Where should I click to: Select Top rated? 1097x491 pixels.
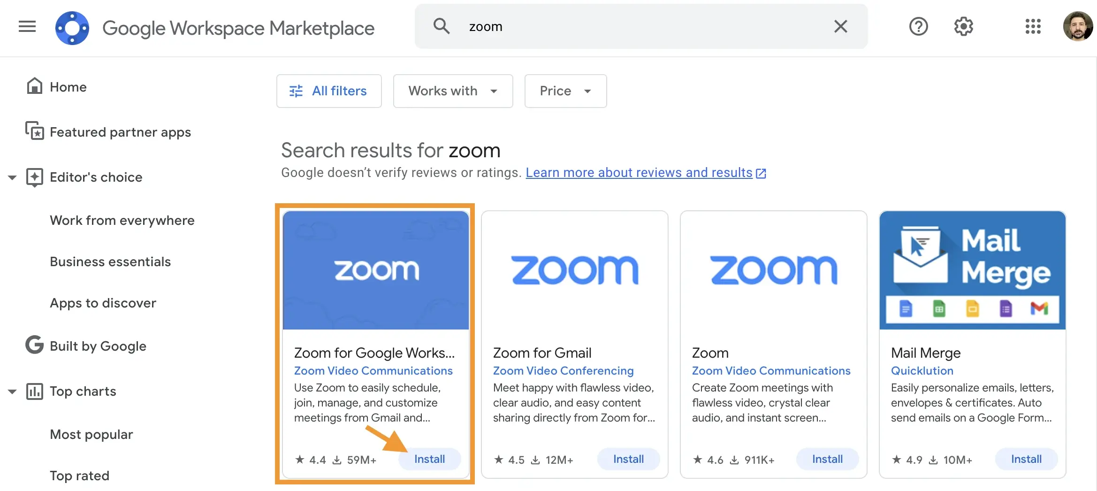pos(79,476)
